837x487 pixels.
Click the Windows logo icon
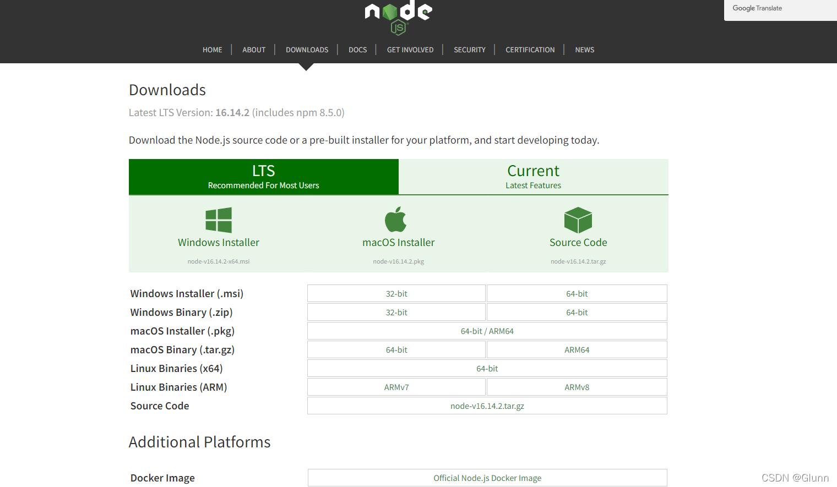(x=219, y=220)
